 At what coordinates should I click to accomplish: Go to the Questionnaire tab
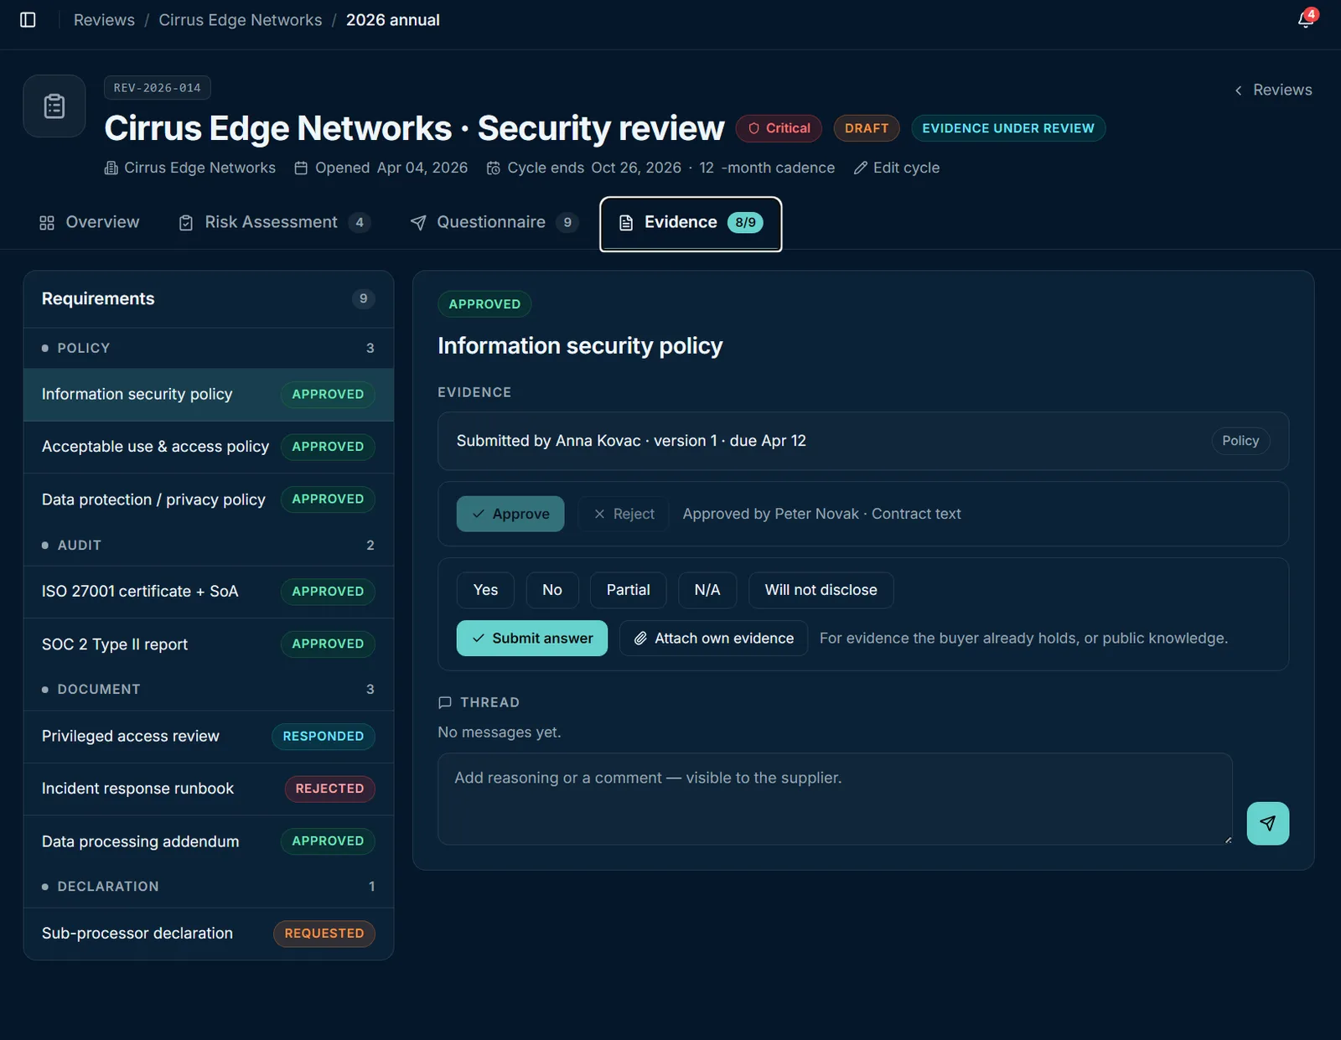tap(494, 223)
